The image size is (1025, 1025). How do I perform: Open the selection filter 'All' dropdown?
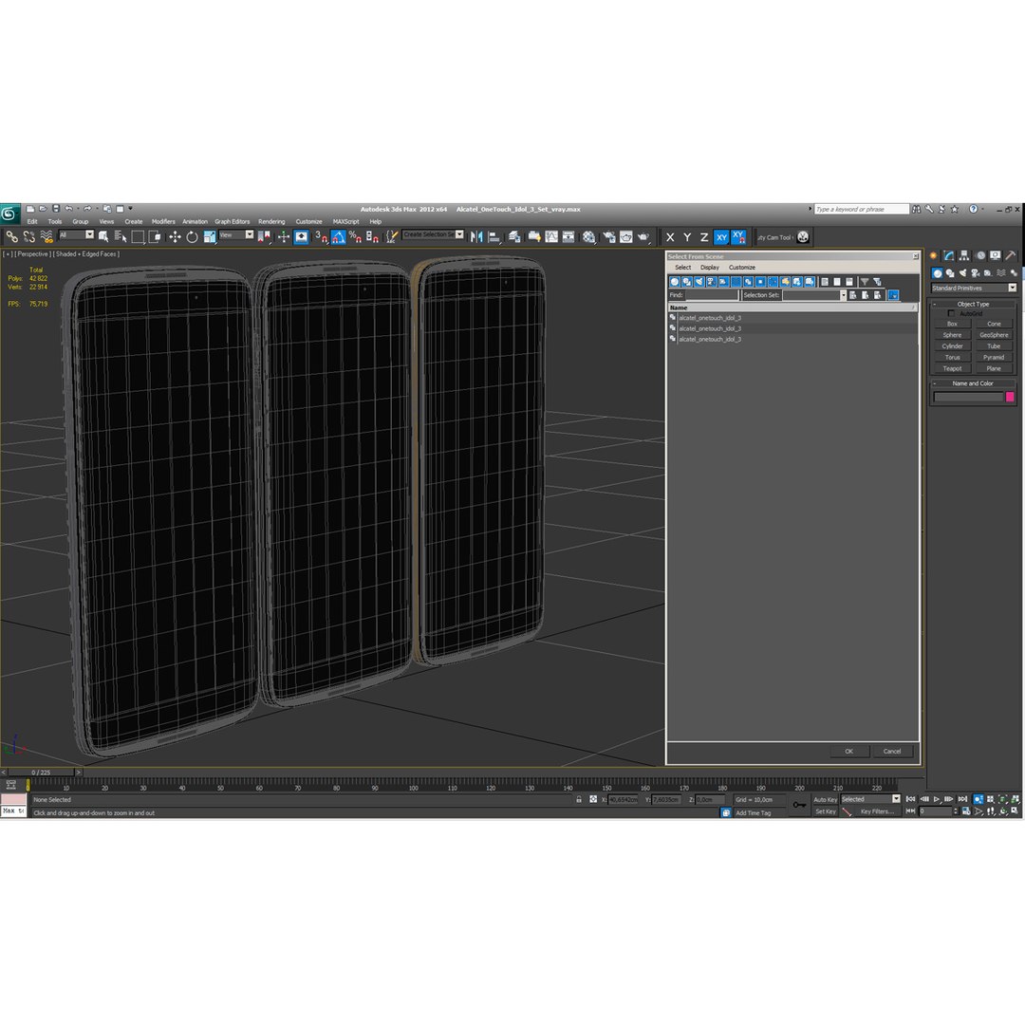coord(77,234)
